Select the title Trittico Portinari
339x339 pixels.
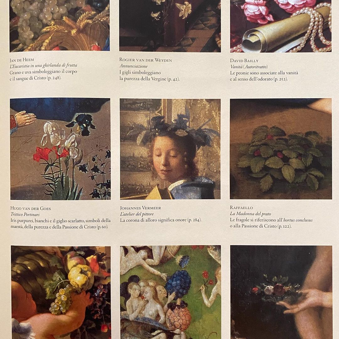(x=25, y=214)
